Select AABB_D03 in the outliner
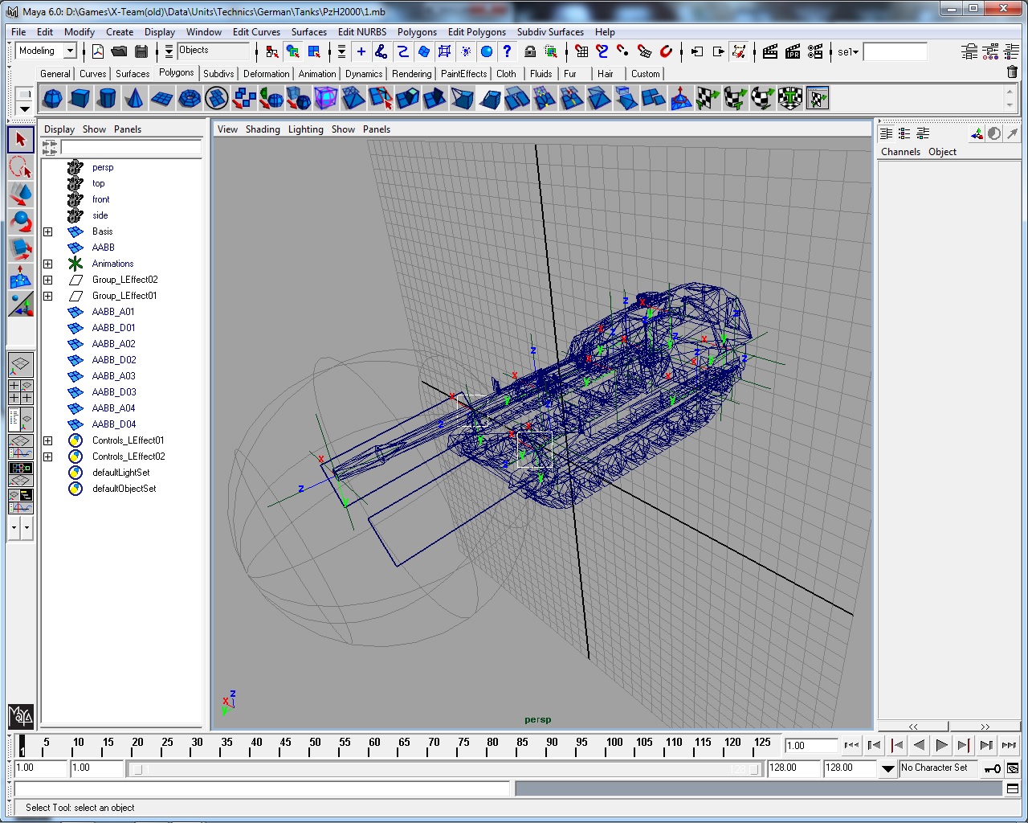 (114, 392)
